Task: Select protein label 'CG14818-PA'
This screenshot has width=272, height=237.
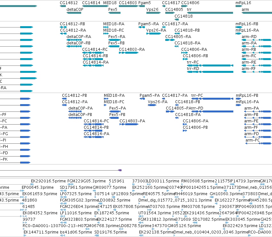Action: (188, 115)
